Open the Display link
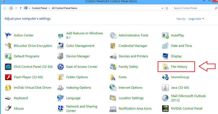The image size is (218, 114). tap(176, 56)
